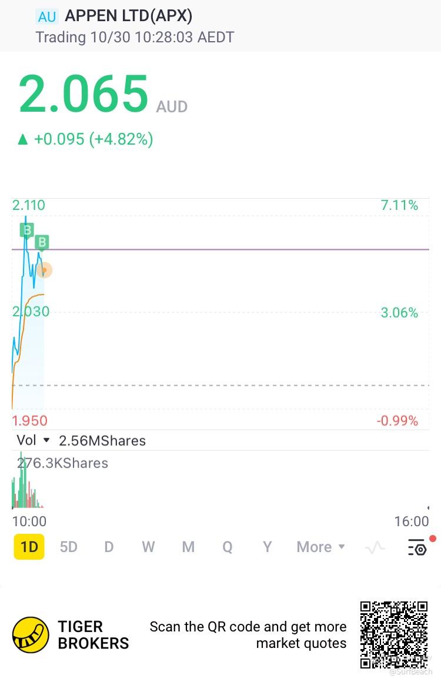
Task: Click the second B buy marker
Action: click(x=42, y=242)
